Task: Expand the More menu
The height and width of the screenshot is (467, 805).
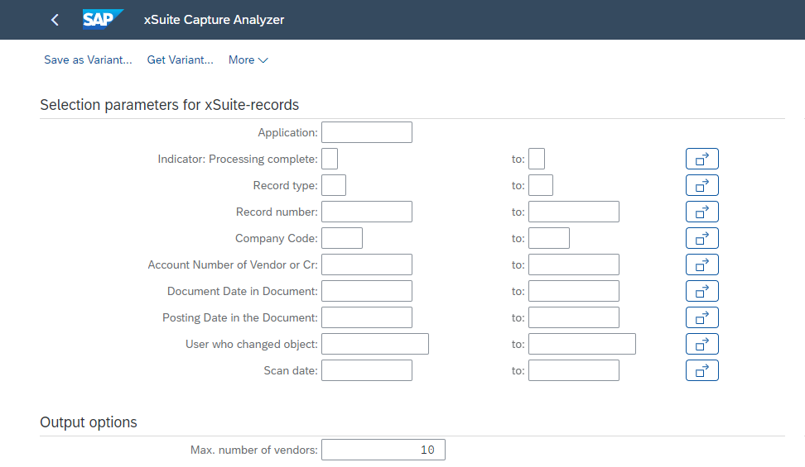Action: tap(248, 60)
